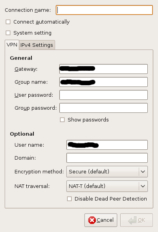Select the VPN tab
158x232 pixels.
point(12,45)
